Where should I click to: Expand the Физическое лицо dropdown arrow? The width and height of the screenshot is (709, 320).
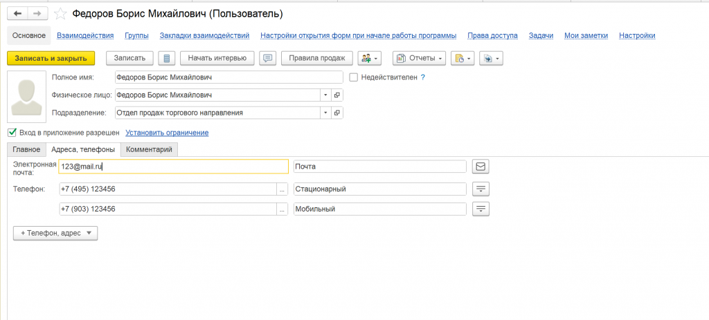[325, 95]
